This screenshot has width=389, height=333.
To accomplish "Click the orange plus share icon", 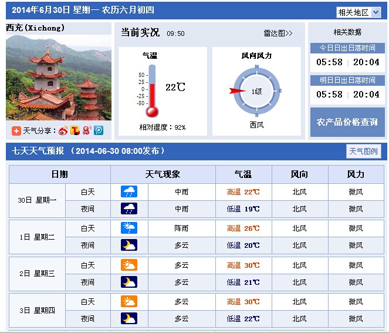I will coord(16,130).
